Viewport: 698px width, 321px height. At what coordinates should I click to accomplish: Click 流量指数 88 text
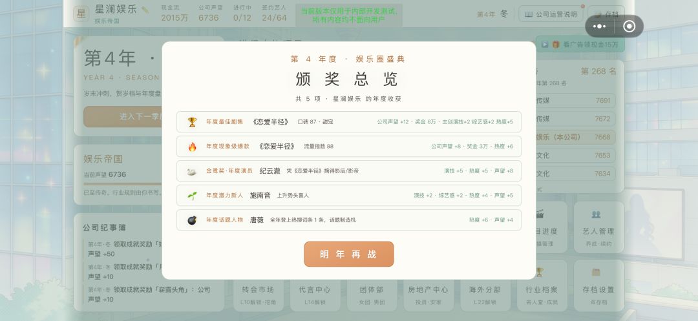pyautogui.click(x=319, y=146)
